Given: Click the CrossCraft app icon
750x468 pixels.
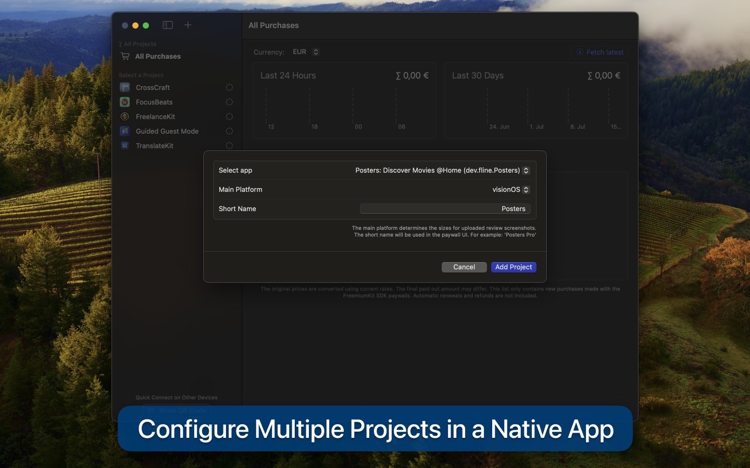Looking at the screenshot, I should [124, 87].
